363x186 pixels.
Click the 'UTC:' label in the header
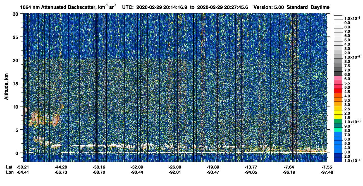tap(128, 7)
